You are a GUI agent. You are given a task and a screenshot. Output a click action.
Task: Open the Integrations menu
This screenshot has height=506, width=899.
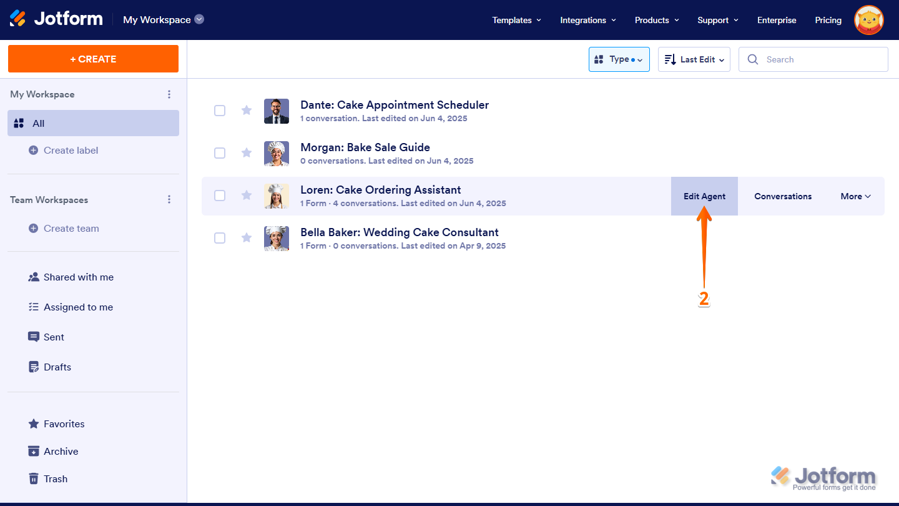click(587, 20)
